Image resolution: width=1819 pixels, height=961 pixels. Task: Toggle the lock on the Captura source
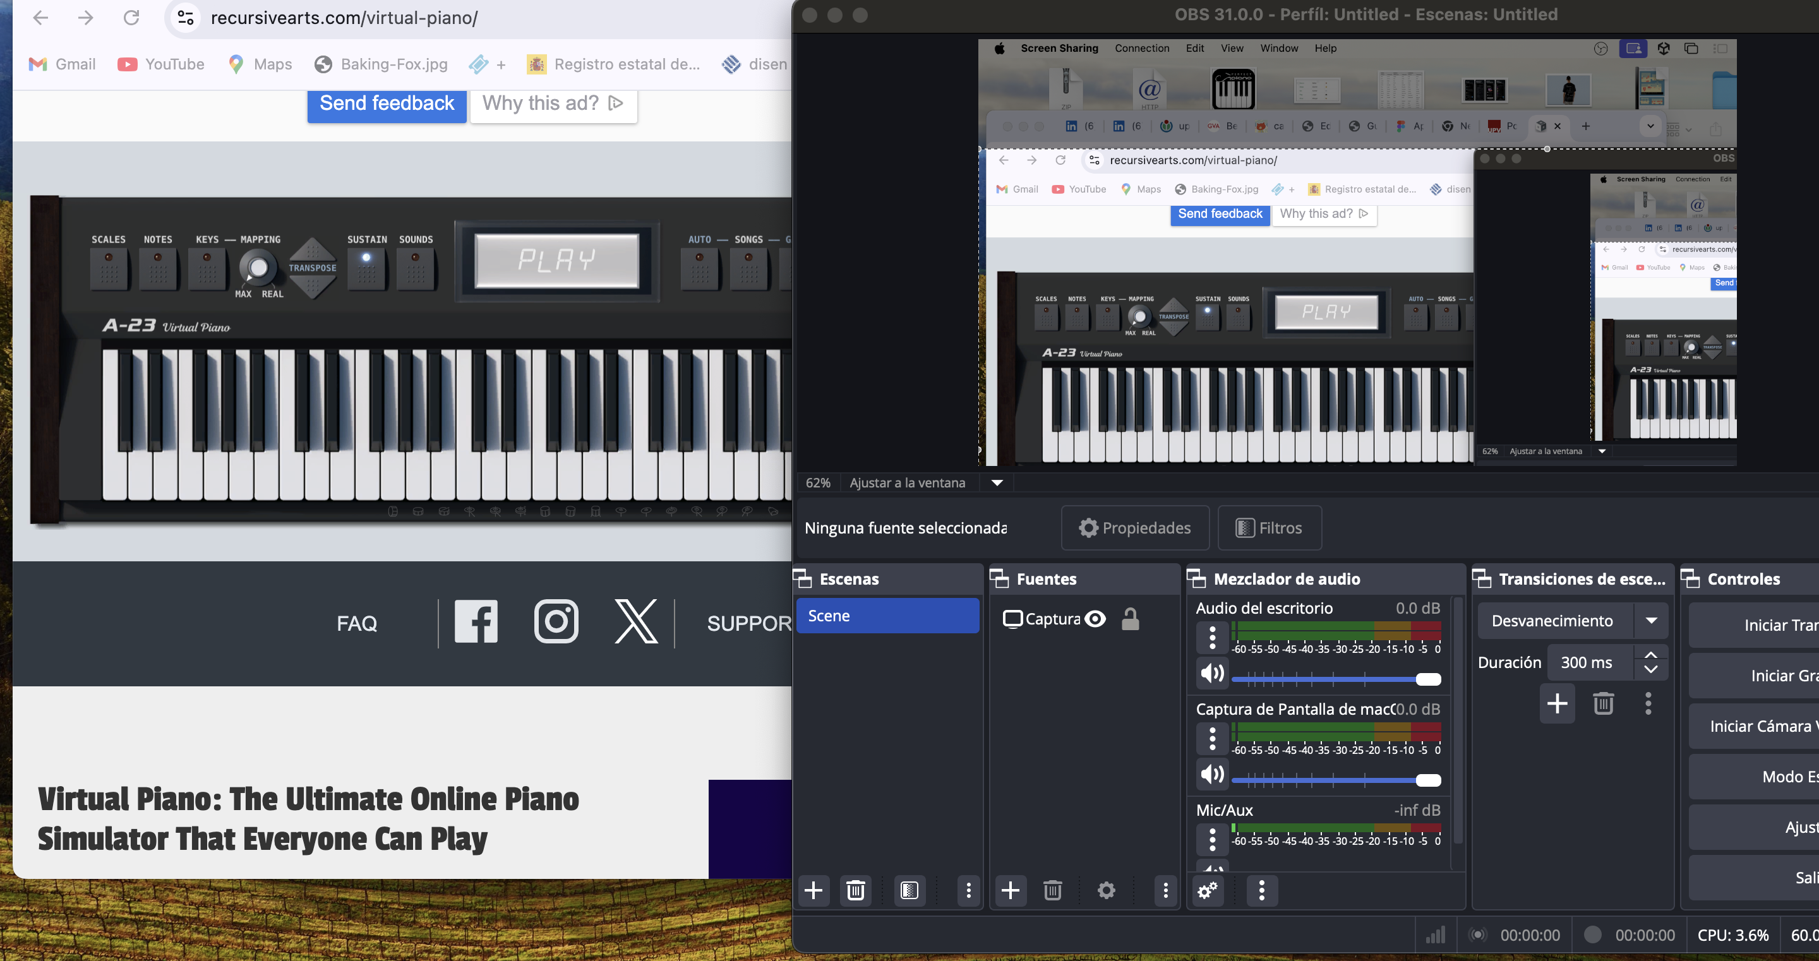(x=1131, y=619)
